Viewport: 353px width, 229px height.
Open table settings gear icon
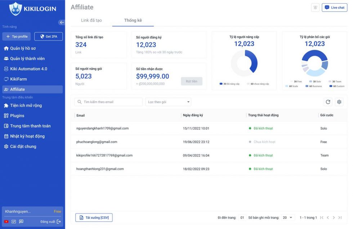[339, 102]
